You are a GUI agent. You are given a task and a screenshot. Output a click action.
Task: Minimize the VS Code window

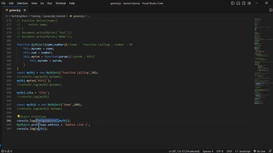257,3
